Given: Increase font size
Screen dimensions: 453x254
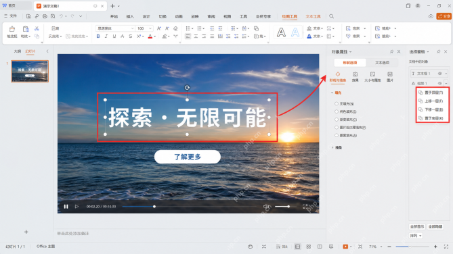Looking at the screenshot, I should coord(159,28).
